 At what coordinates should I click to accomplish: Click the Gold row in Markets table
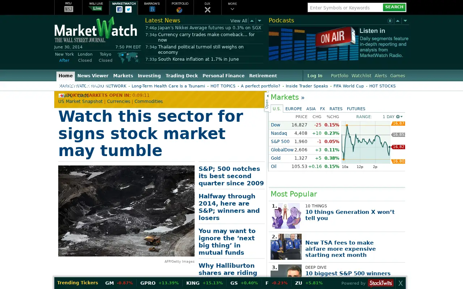click(304, 158)
